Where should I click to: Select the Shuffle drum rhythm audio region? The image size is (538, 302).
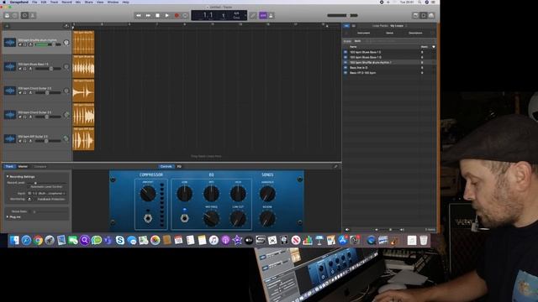click(83, 42)
